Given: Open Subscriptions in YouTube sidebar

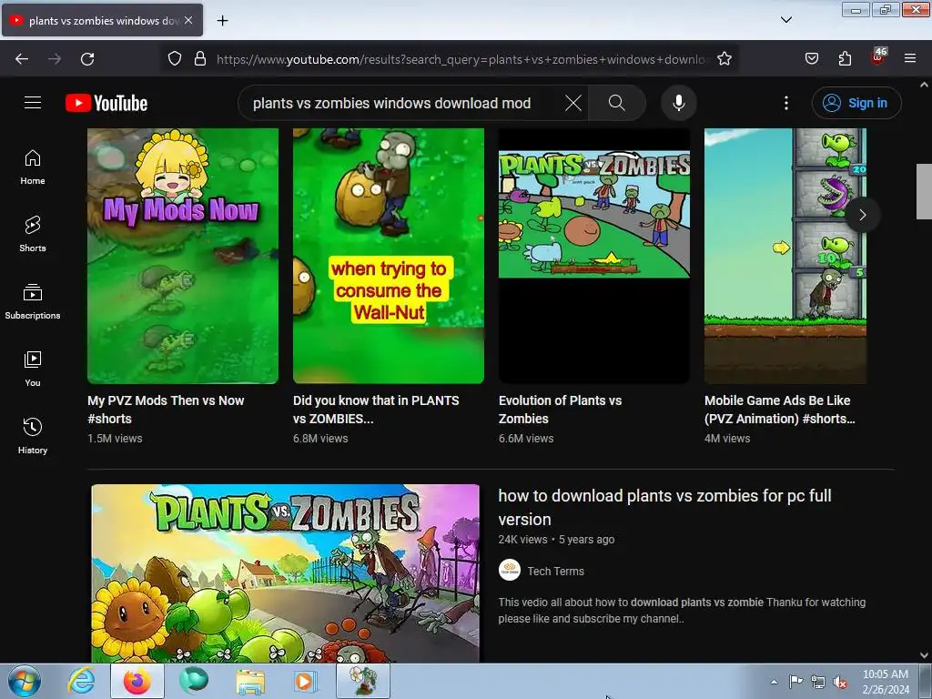Looking at the screenshot, I should tap(33, 301).
